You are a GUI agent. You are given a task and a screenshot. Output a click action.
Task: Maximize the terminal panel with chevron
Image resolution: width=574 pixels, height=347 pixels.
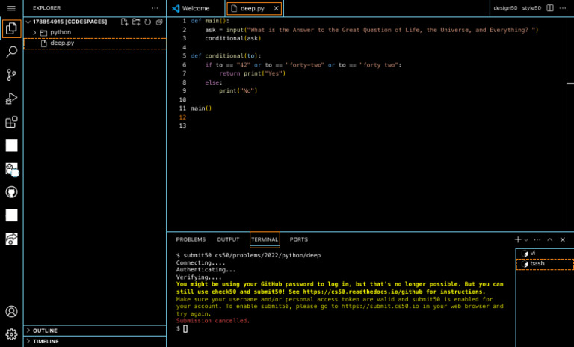pos(549,239)
